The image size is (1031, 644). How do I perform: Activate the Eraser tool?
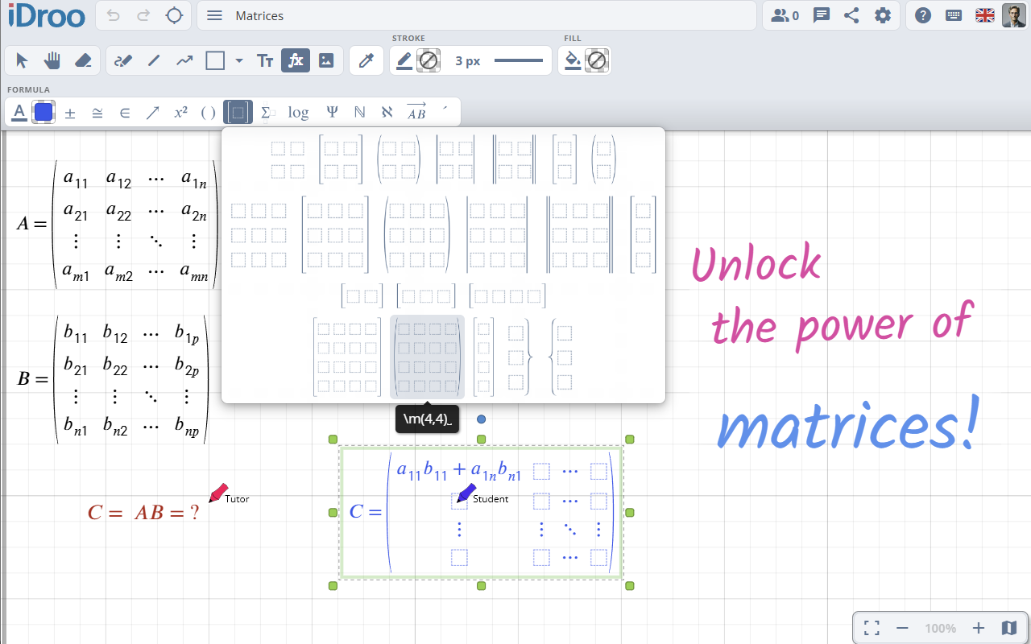(83, 60)
